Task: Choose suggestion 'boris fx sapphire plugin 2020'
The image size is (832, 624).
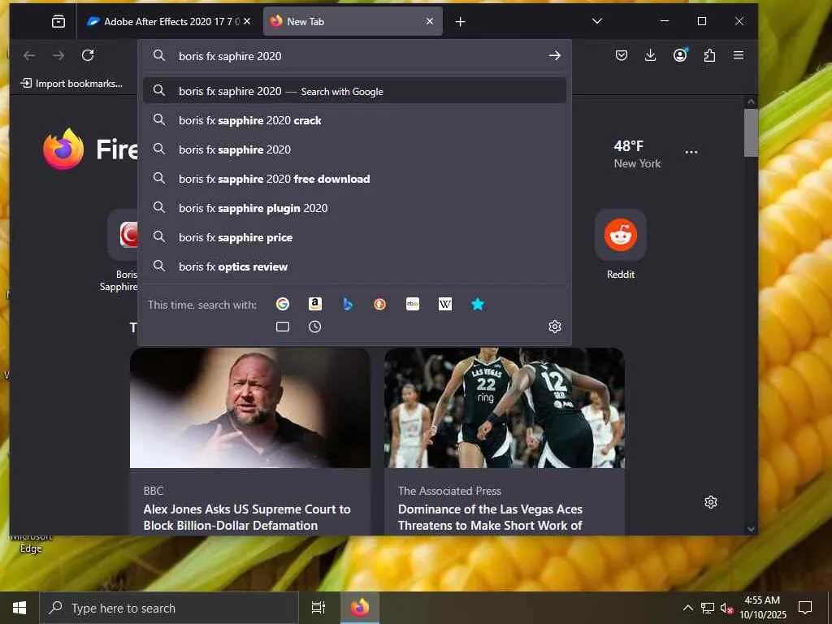Action: pyautogui.click(x=354, y=208)
